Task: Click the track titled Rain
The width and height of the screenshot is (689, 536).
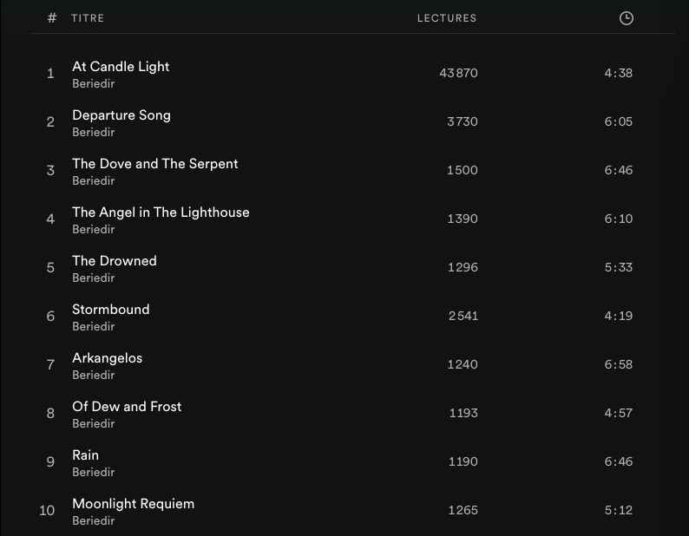Action: click(85, 455)
